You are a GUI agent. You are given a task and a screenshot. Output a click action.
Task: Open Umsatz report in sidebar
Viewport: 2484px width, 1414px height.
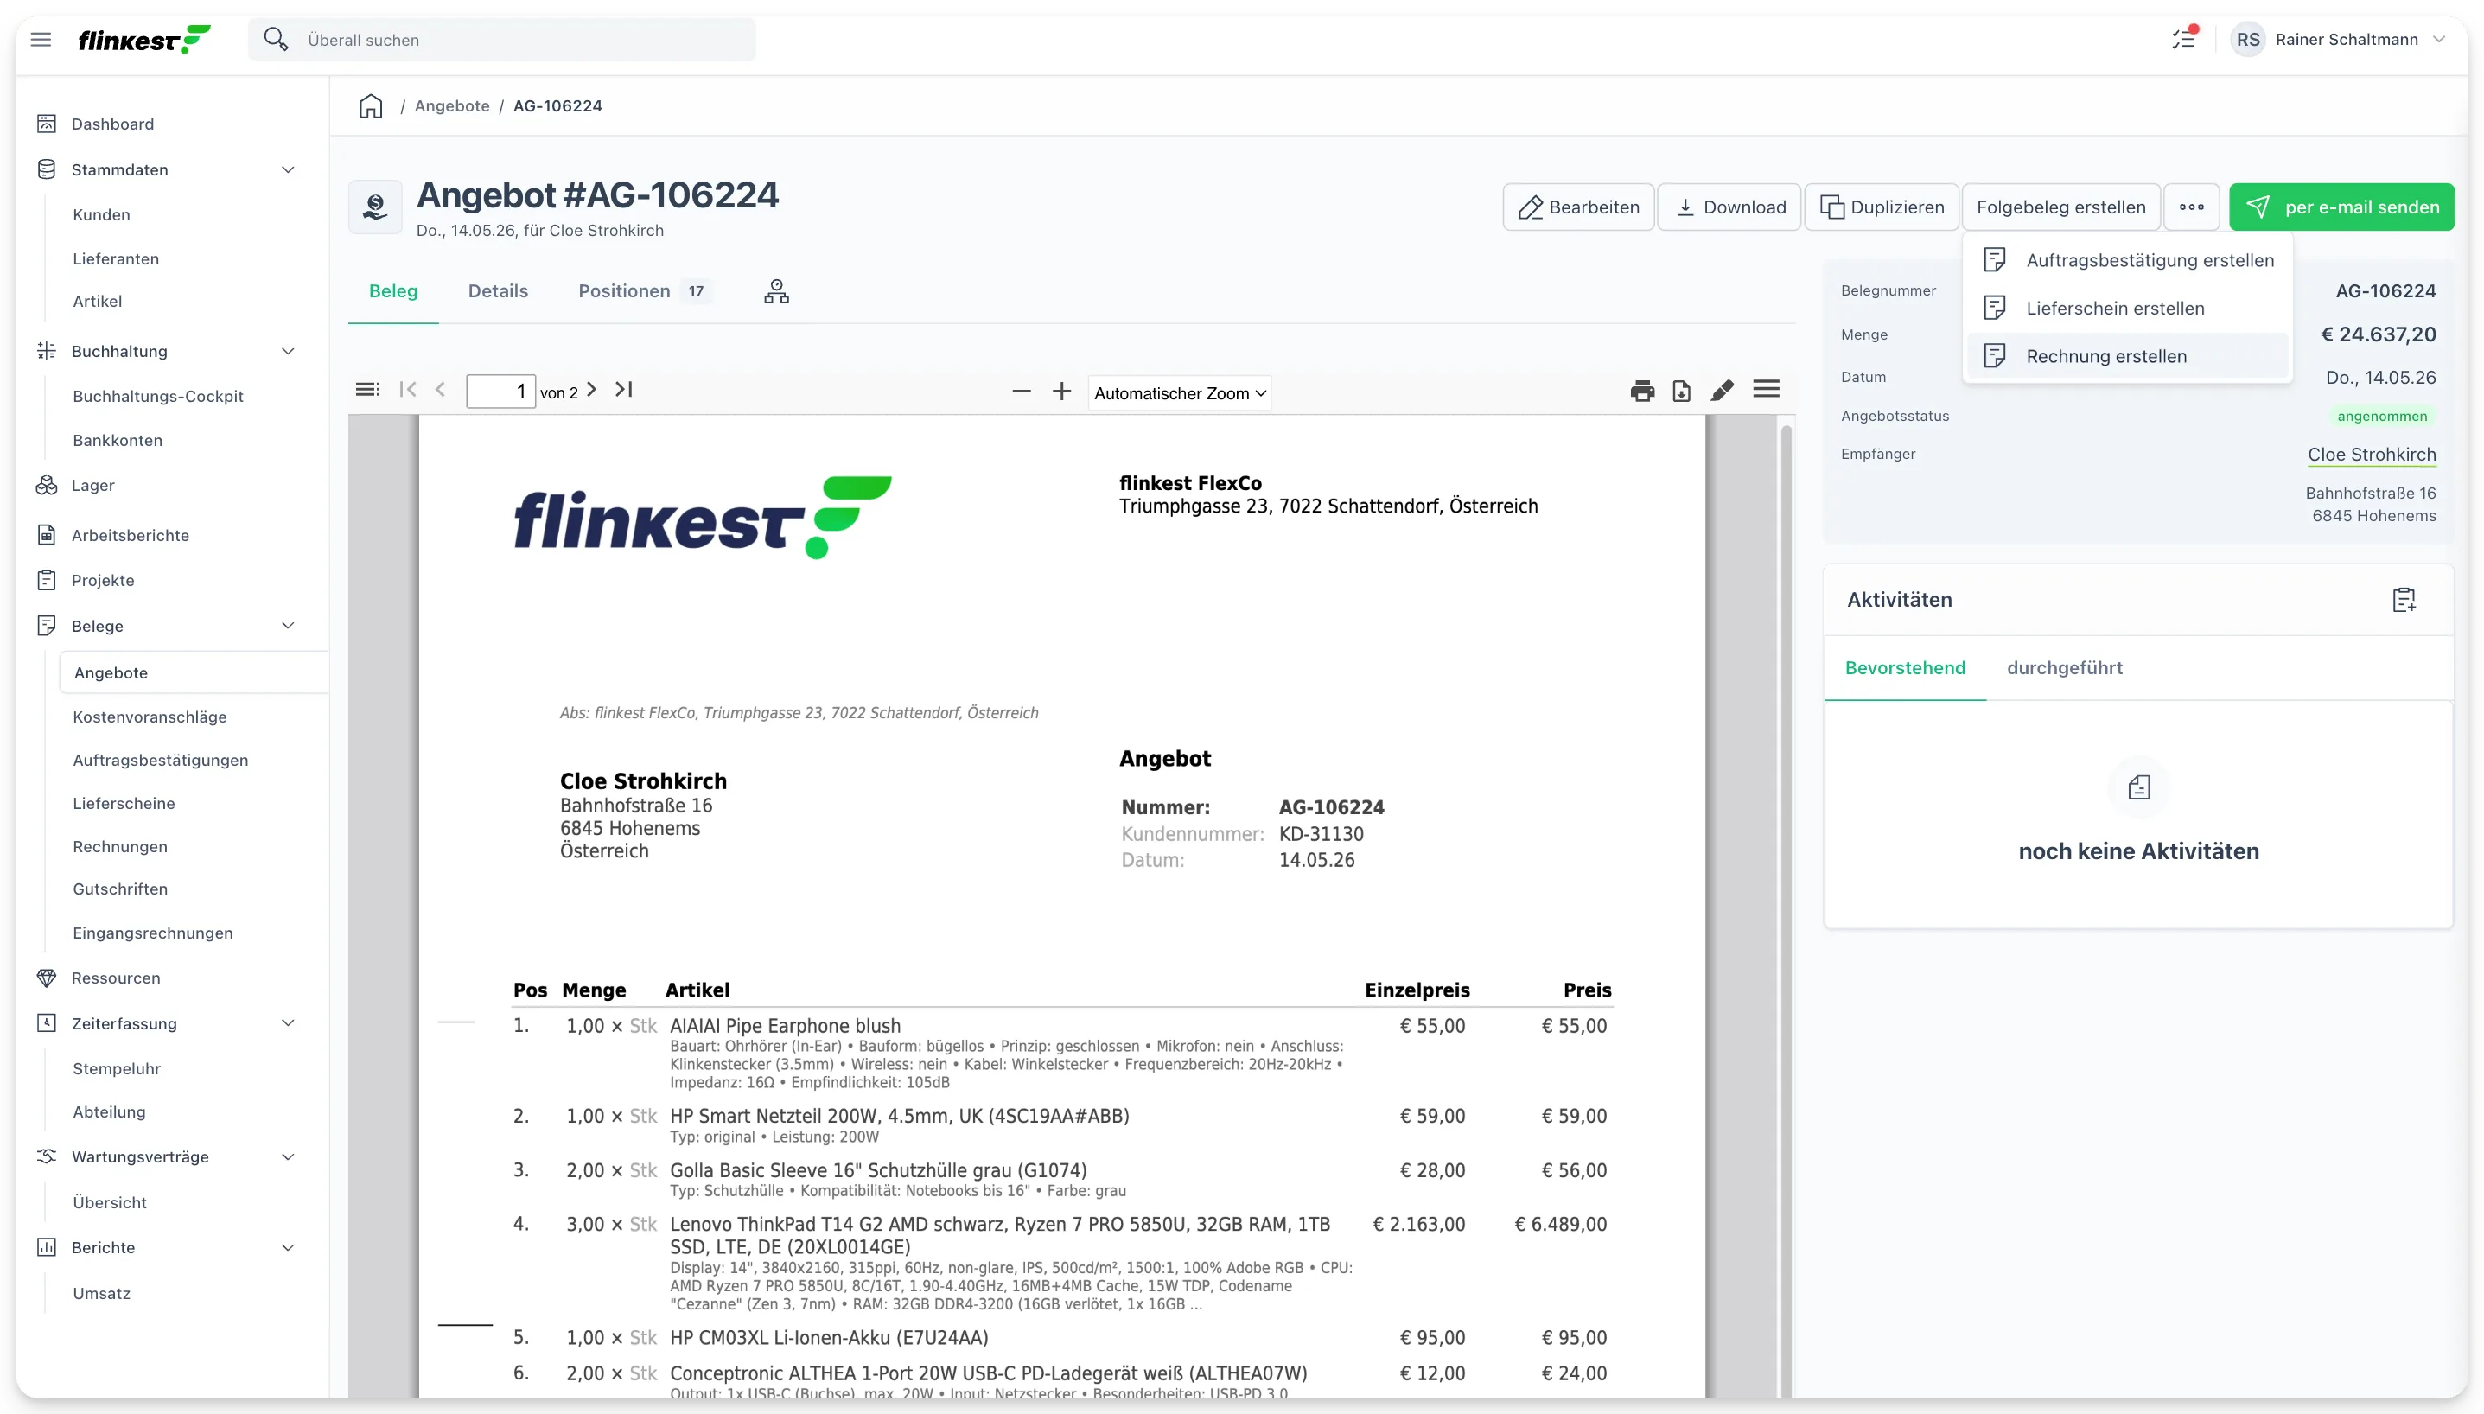[101, 1294]
